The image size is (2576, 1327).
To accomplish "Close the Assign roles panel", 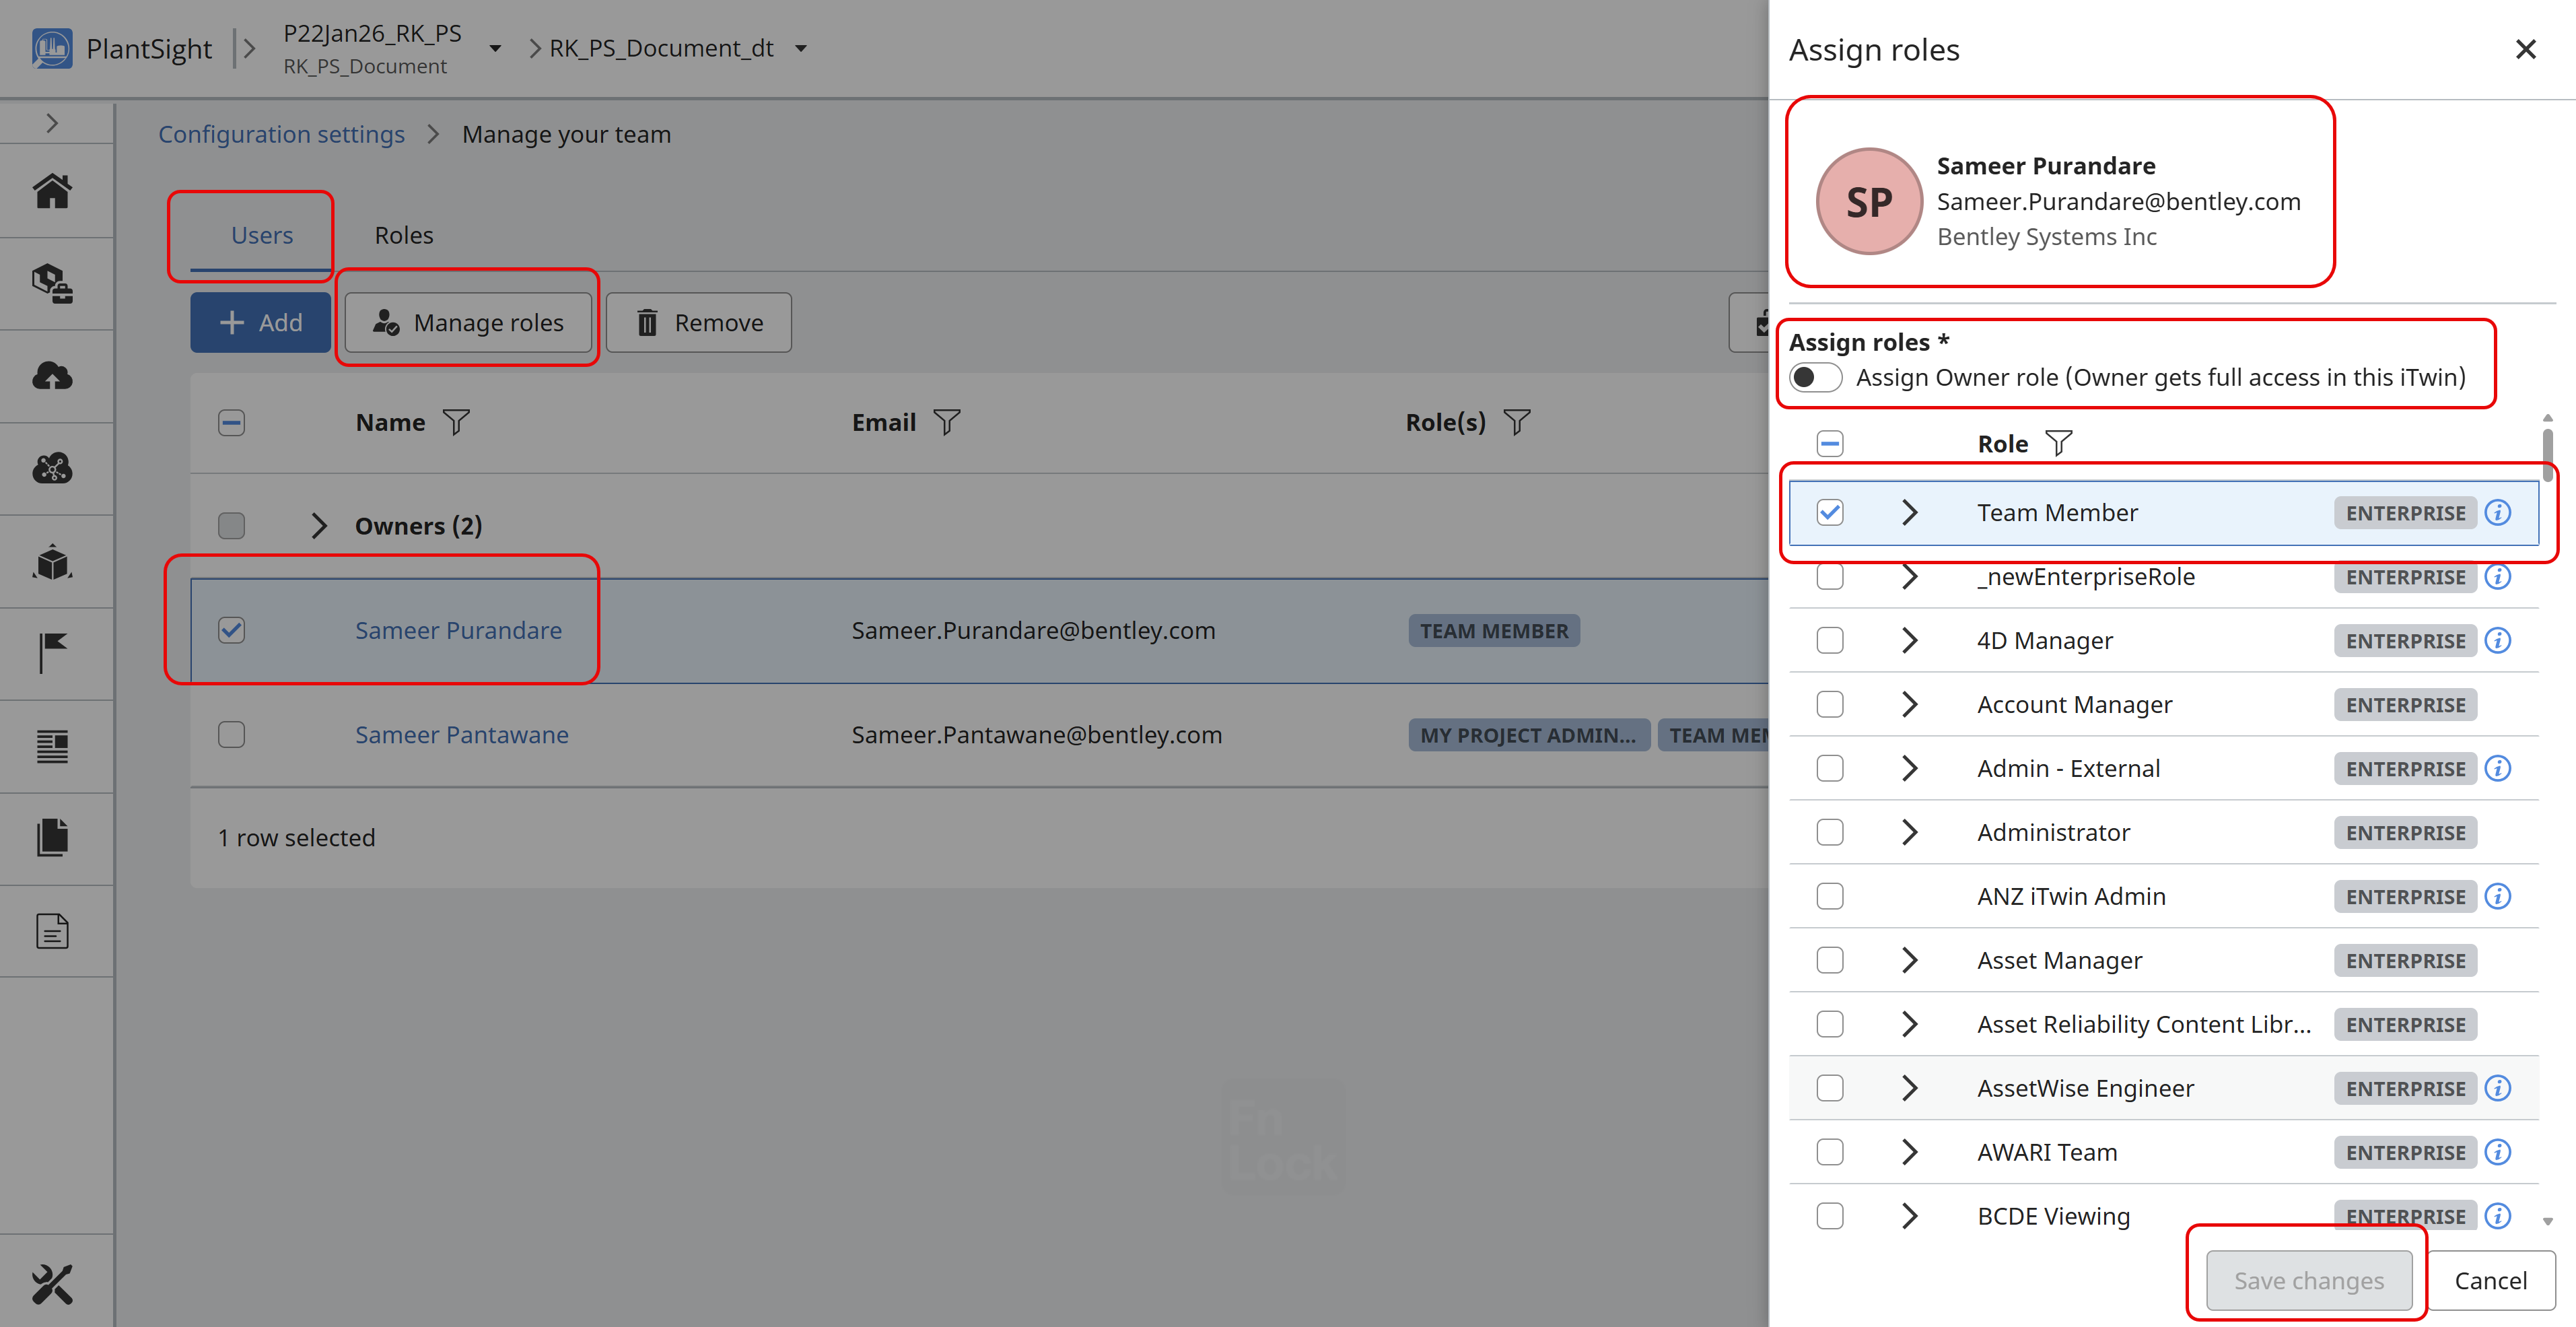I will (x=2525, y=49).
